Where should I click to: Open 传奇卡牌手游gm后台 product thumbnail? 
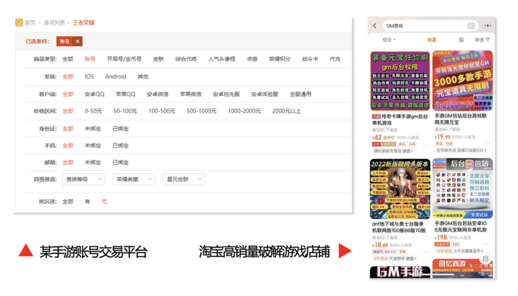400,81
